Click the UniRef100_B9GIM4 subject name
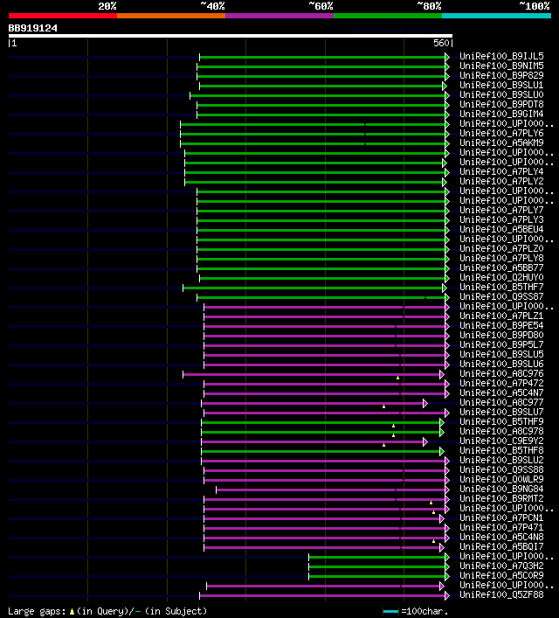559x618 pixels. [x=501, y=114]
